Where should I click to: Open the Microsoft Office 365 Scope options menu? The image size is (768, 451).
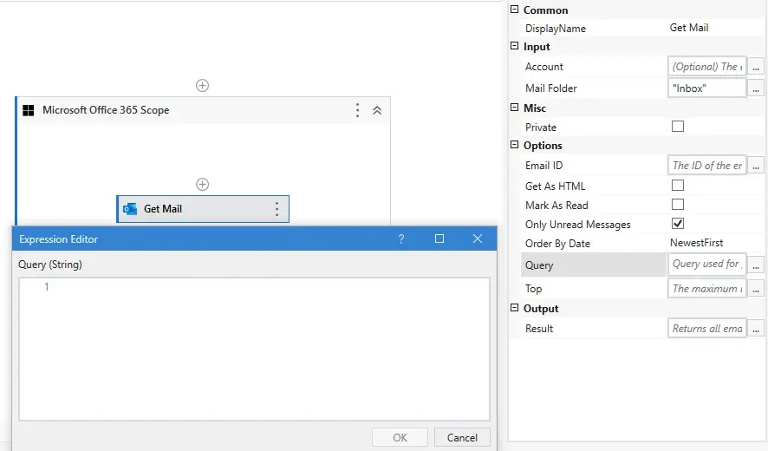coord(357,110)
